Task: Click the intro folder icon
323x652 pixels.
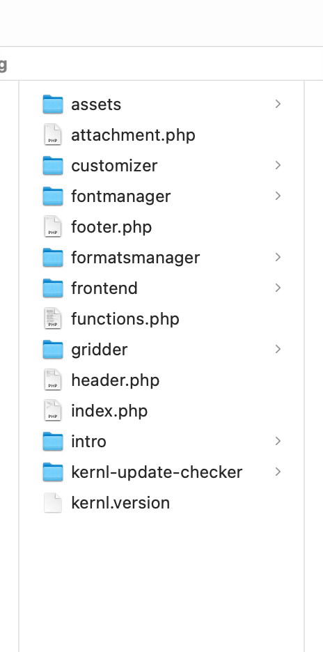Action: point(53,441)
